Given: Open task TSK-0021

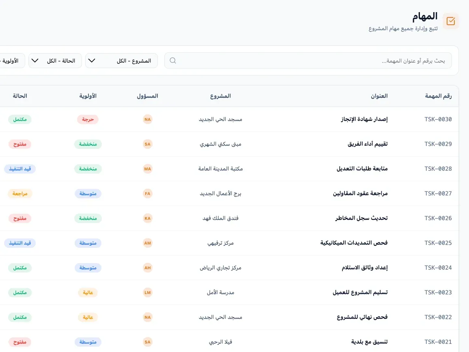Looking at the screenshot, I should [438, 342].
